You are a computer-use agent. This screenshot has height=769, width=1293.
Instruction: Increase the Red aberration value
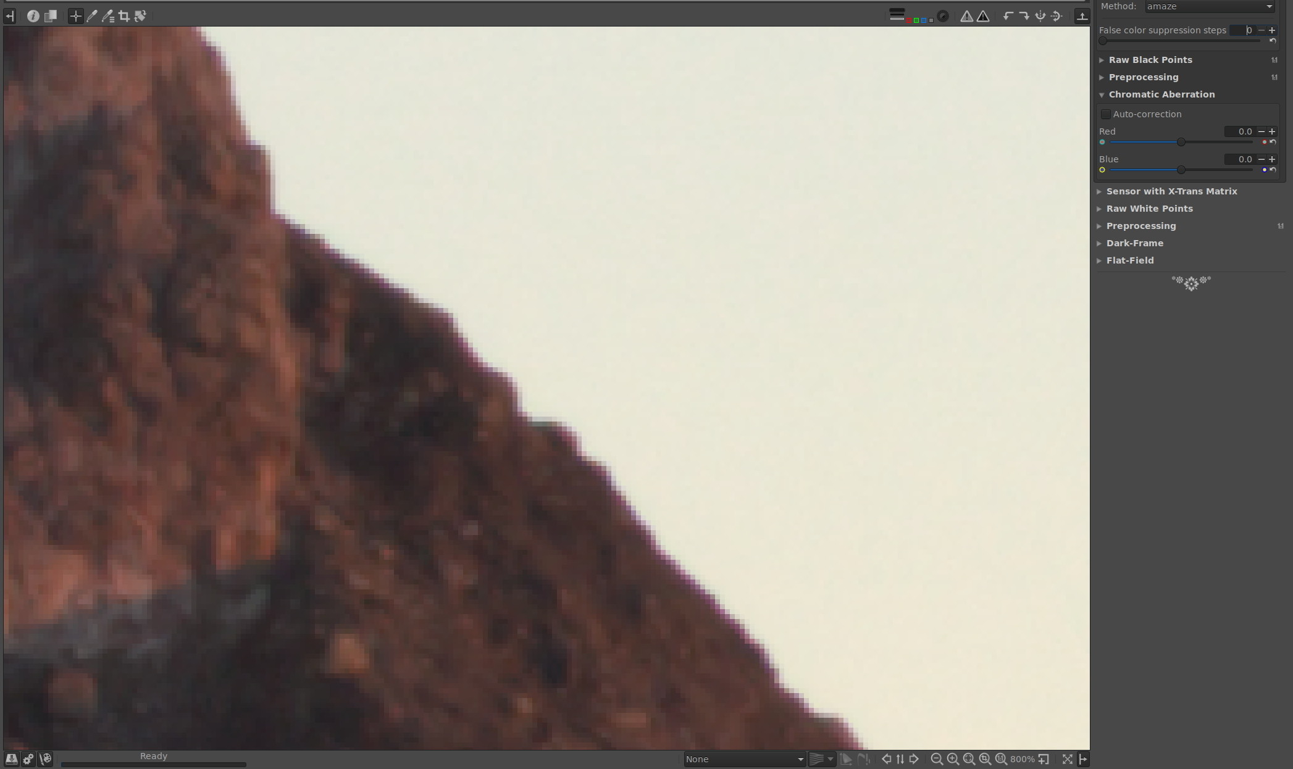pyautogui.click(x=1272, y=131)
